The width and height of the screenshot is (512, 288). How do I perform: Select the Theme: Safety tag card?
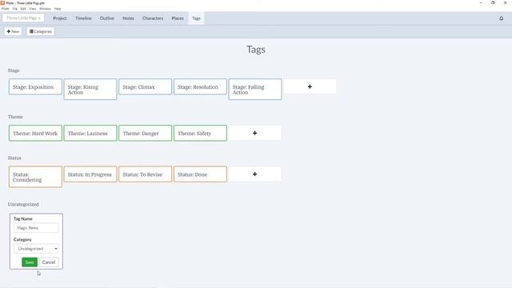(200, 134)
